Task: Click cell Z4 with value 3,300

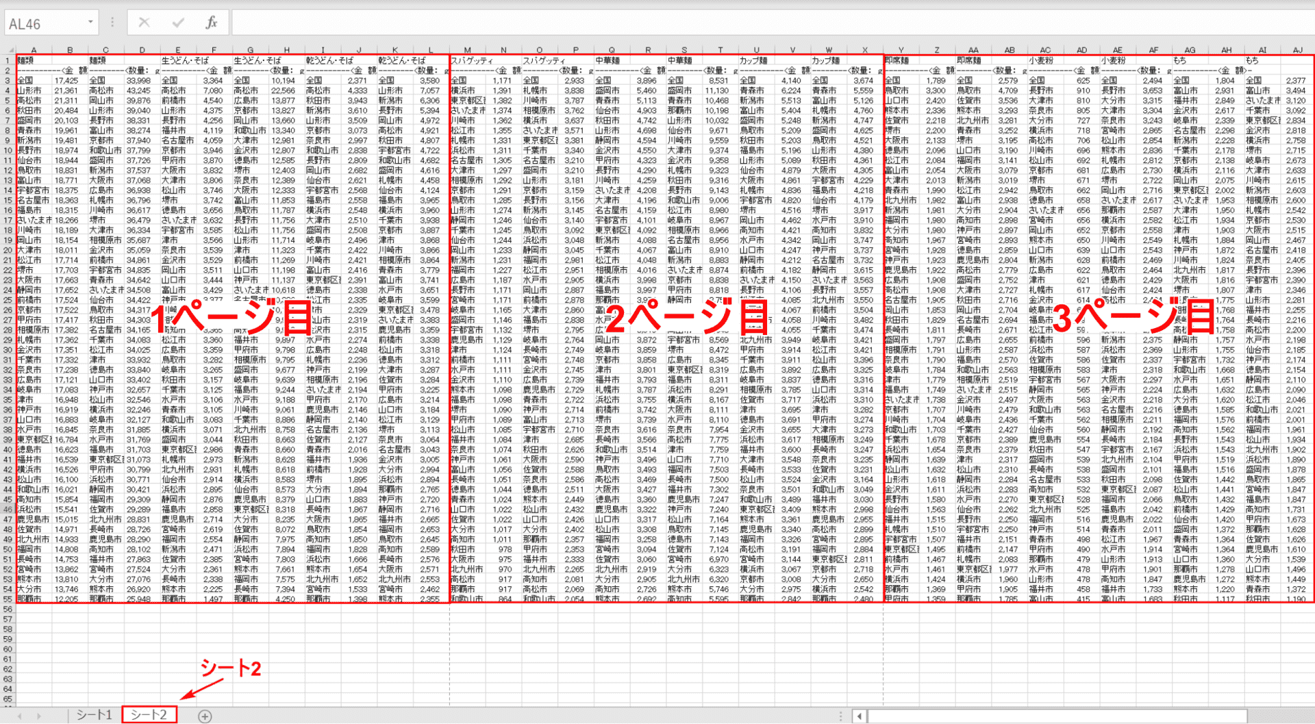Action: point(937,90)
